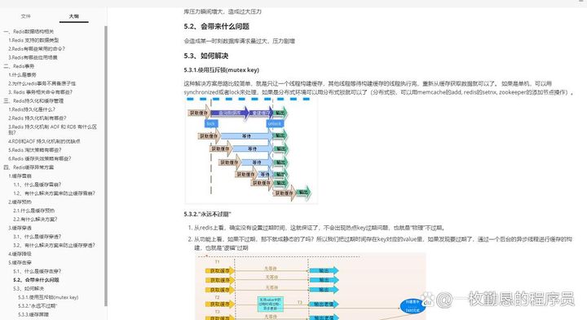The height and width of the screenshot is (320, 587).
Task: Click the outline sidebar scrollbar
Action: 105,165
